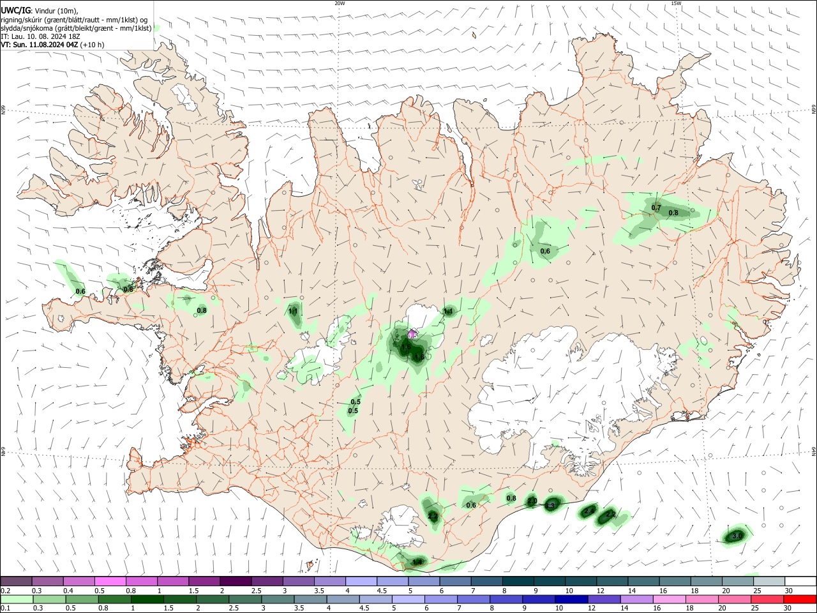Image resolution: width=817 pixels, height=613 pixels.
Task: Click the 1.5 purple swatch in upper scale
Action: (x=205, y=581)
